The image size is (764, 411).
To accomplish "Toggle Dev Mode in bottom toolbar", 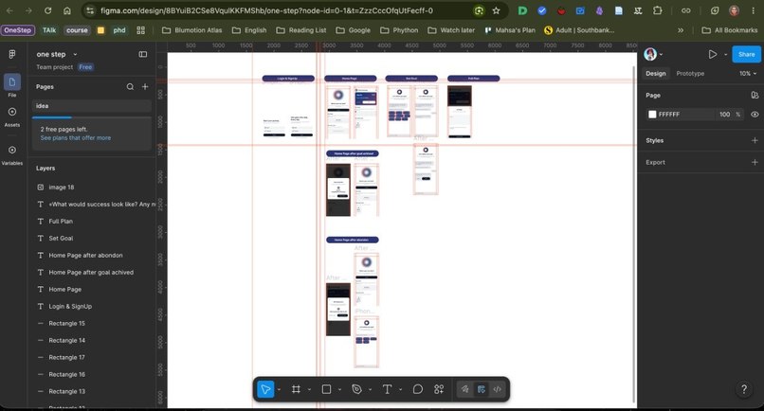I will coord(497,389).
